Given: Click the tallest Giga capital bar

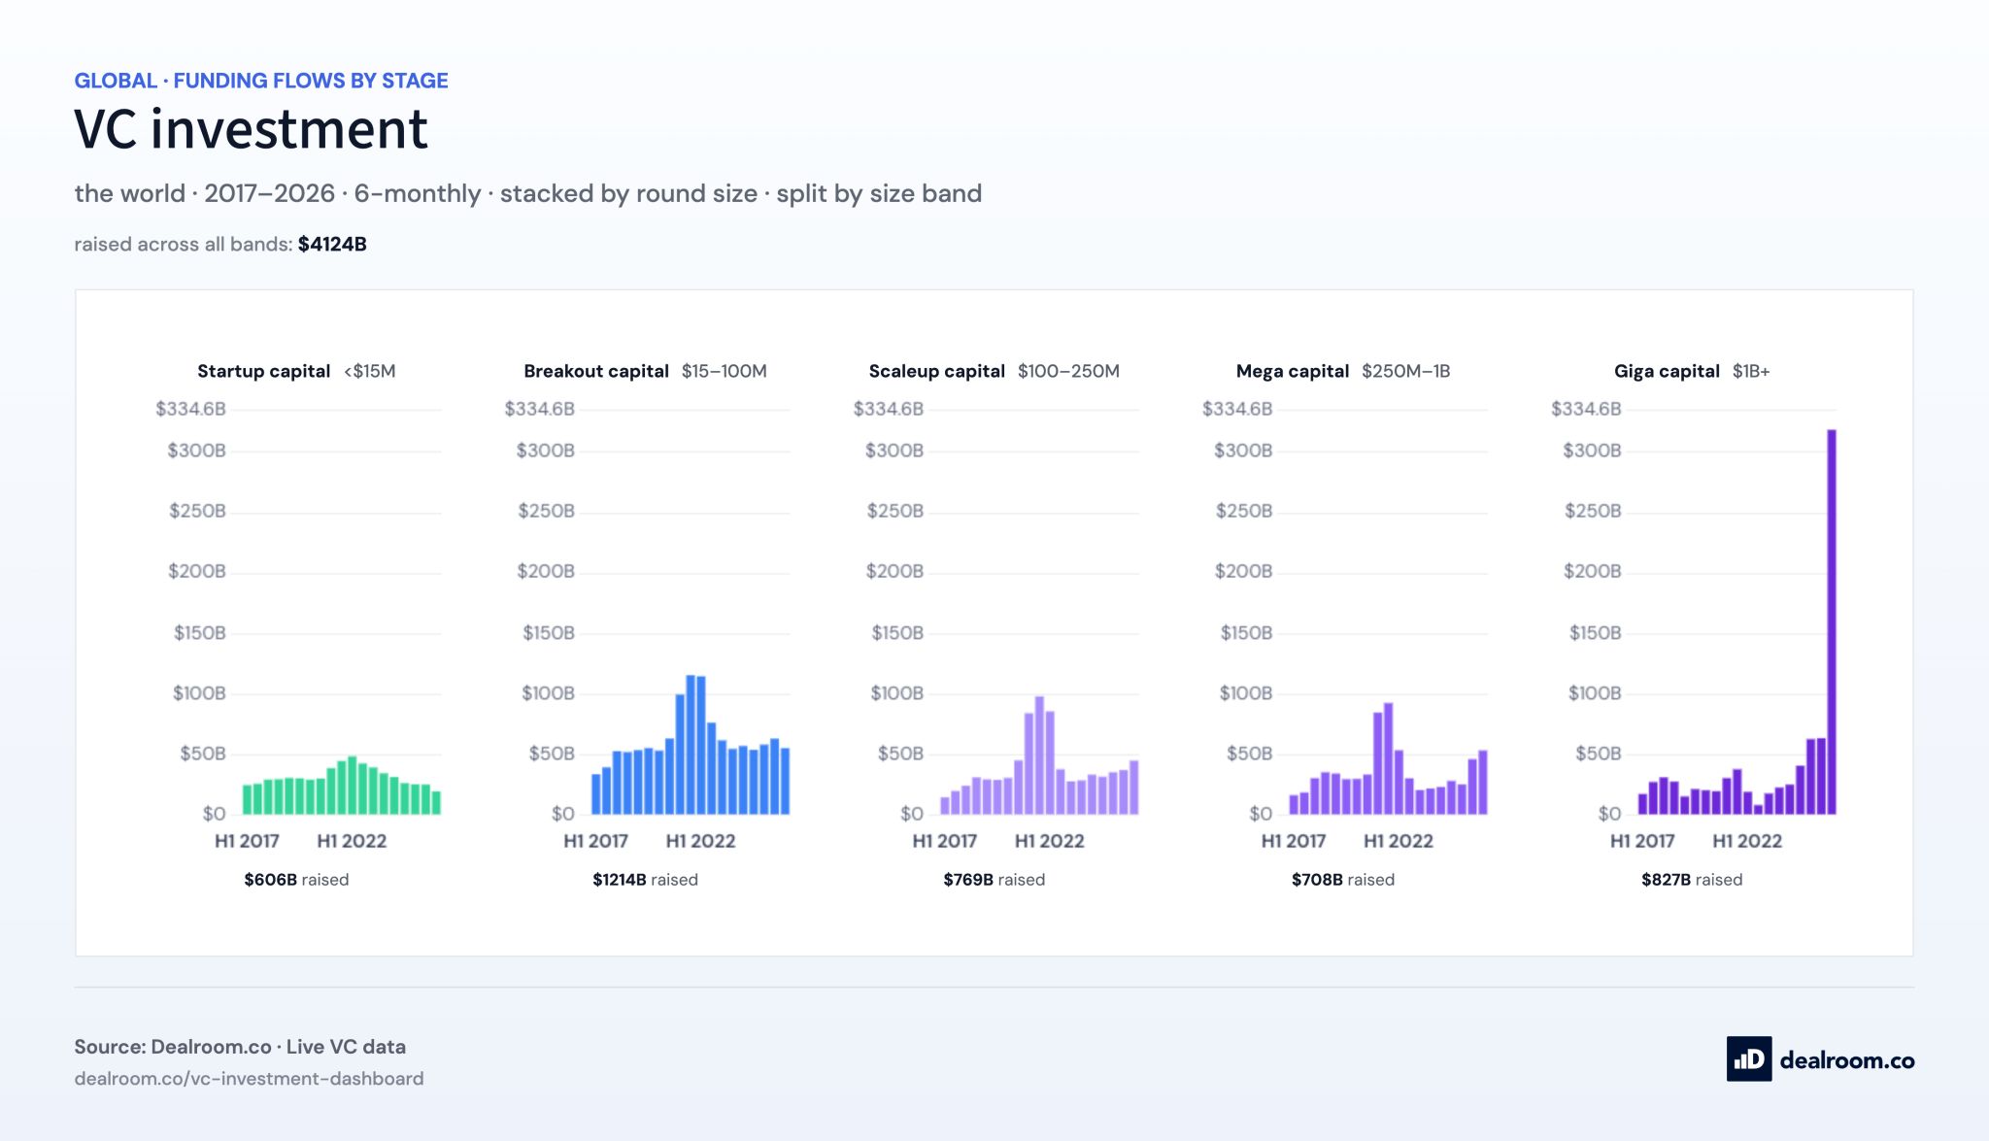Looking at the screenshot, I should click(x=1832, y=621).
